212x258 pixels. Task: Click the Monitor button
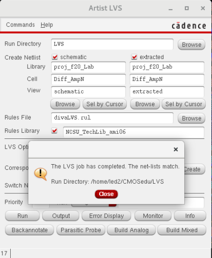(x=153, y=216)
